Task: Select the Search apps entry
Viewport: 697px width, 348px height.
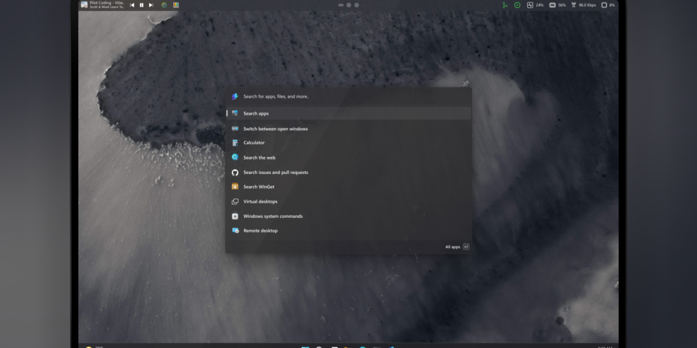Action: click(348, 113)
